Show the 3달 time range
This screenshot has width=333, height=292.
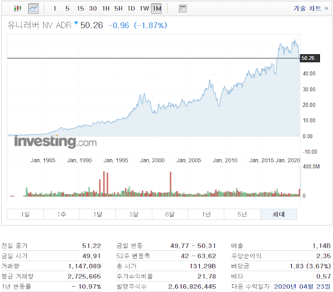(x=134, y=214)
